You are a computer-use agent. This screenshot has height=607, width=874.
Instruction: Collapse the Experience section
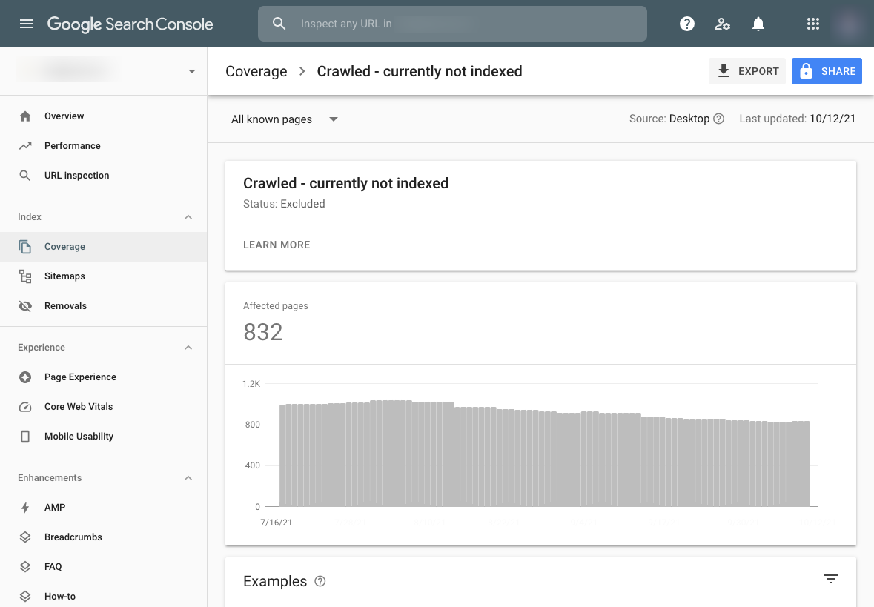click(188, 348)
